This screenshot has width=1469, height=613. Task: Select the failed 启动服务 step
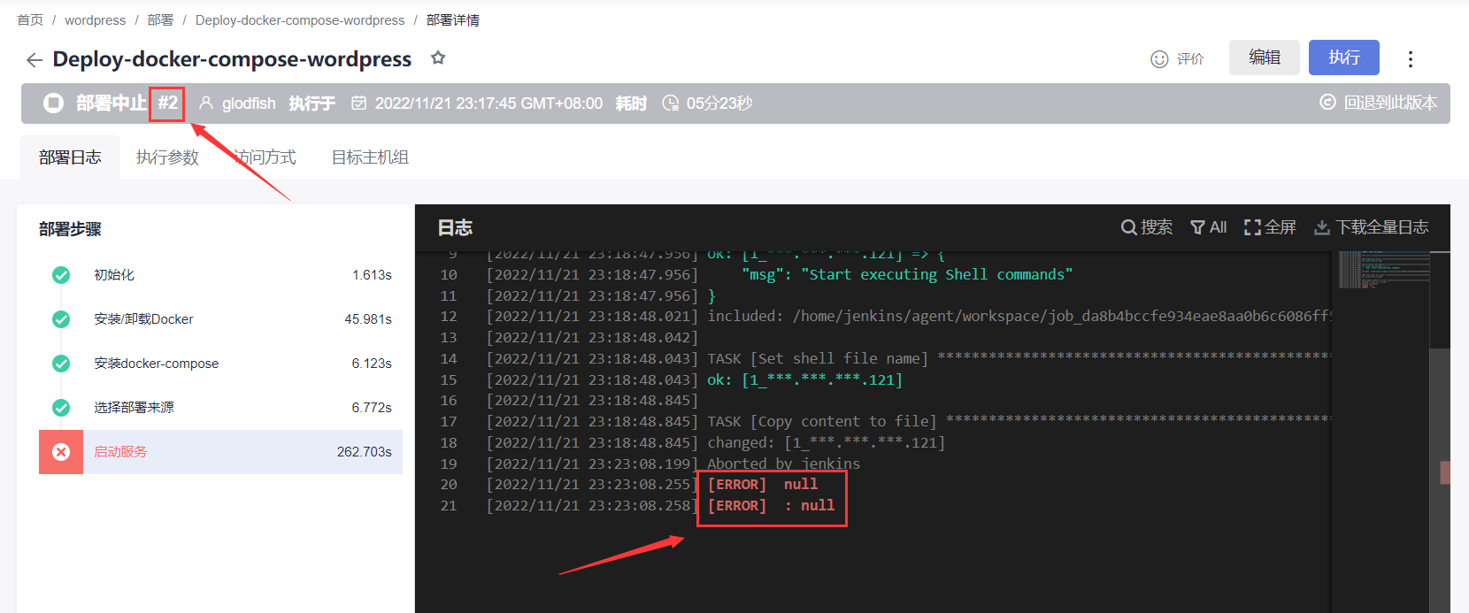(220, 452)
